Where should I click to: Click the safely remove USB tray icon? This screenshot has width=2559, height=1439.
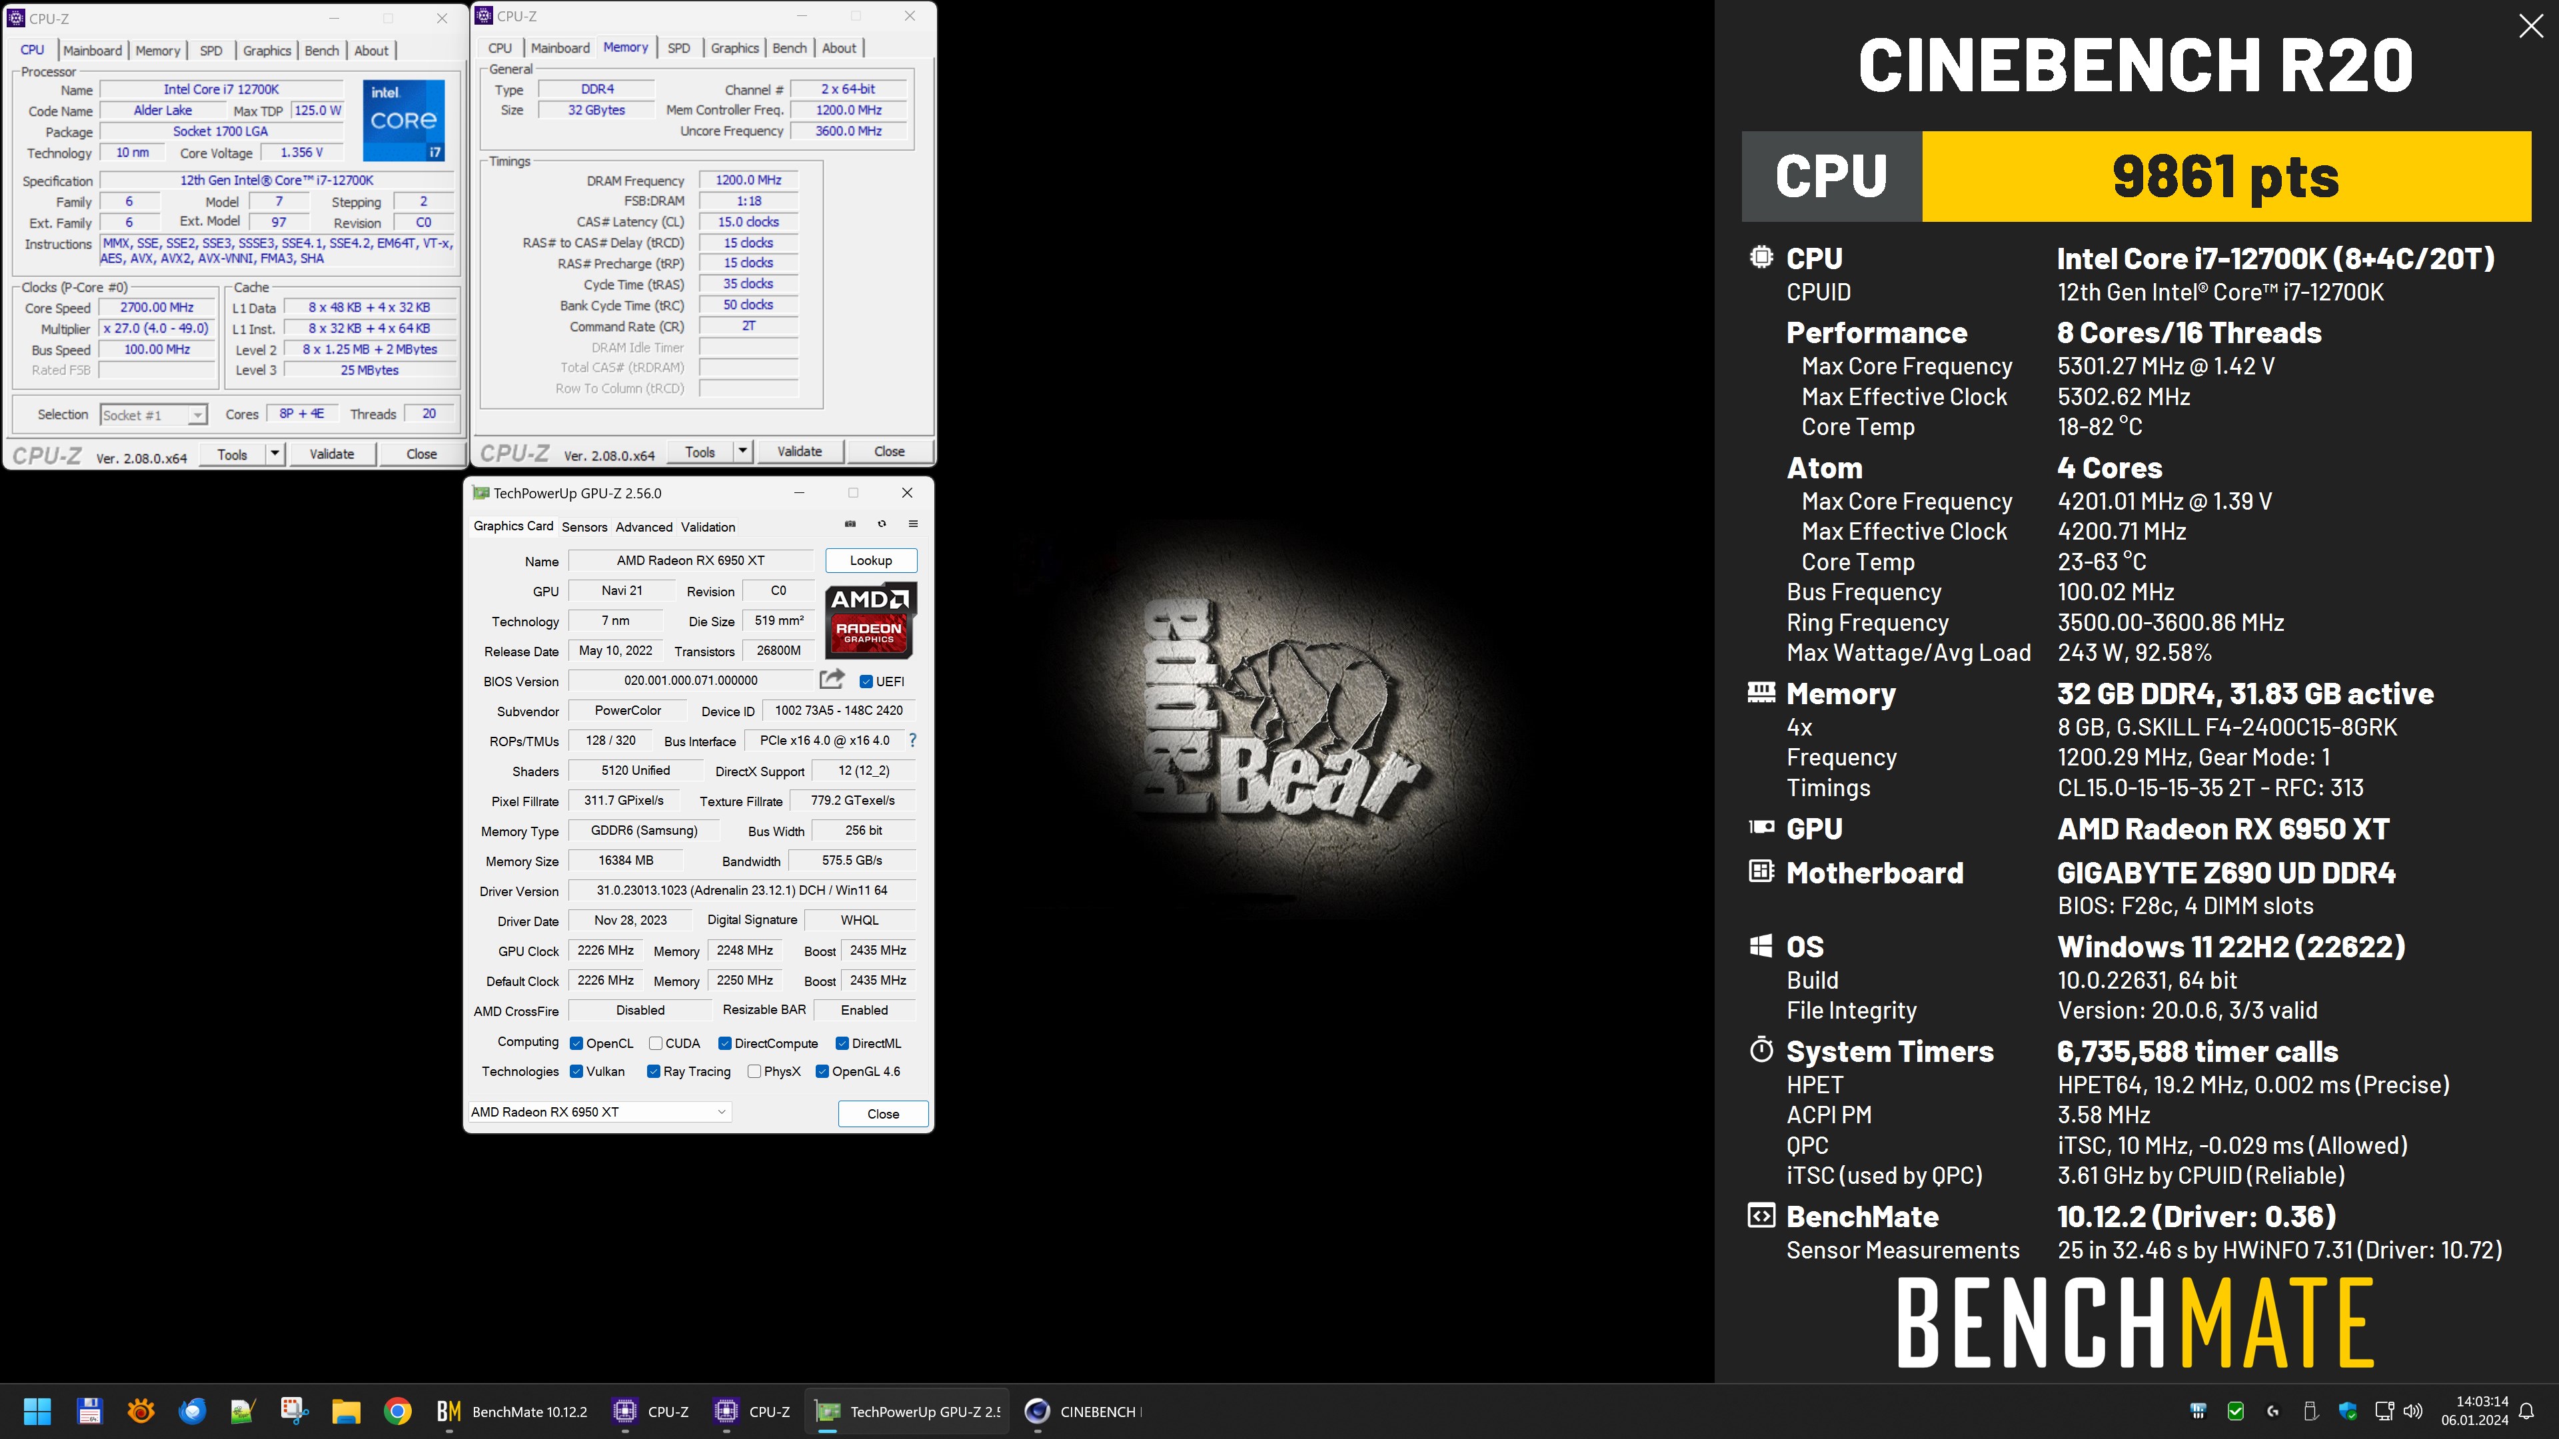2310,1411
